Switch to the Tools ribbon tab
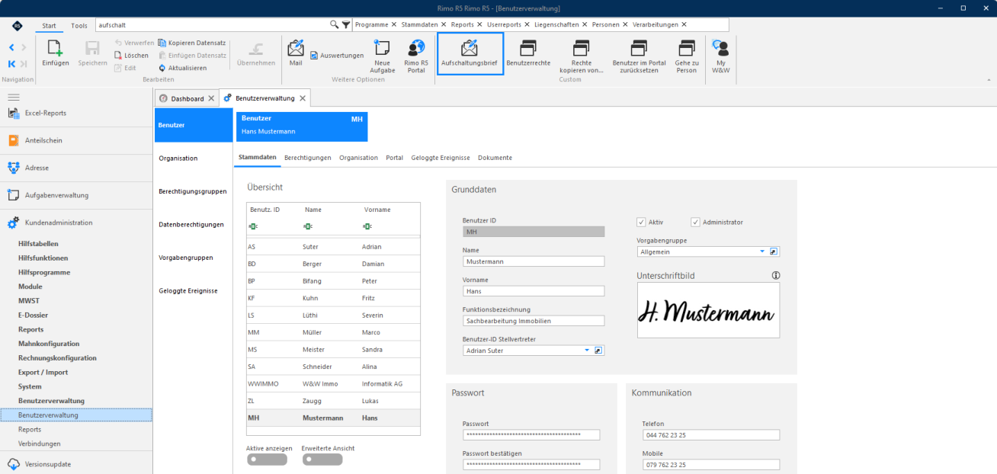Viewport: 997px width, 474px height. coord(79,25)
